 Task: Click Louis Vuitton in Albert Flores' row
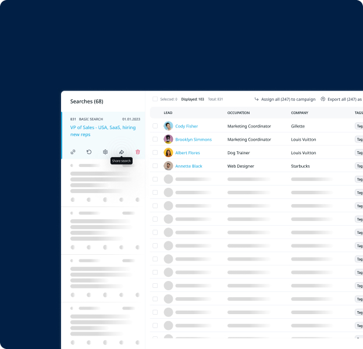(x=304, y=153)
